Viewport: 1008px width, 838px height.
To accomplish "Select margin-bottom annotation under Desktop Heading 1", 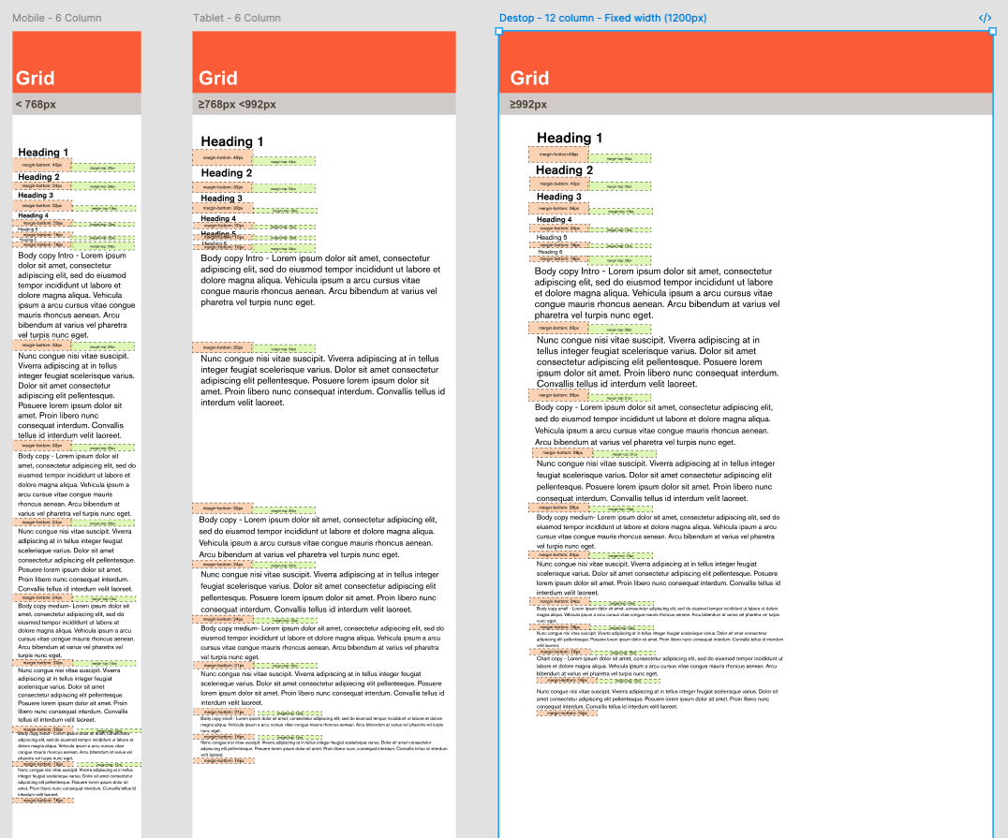I will click(x=558, y=154).
